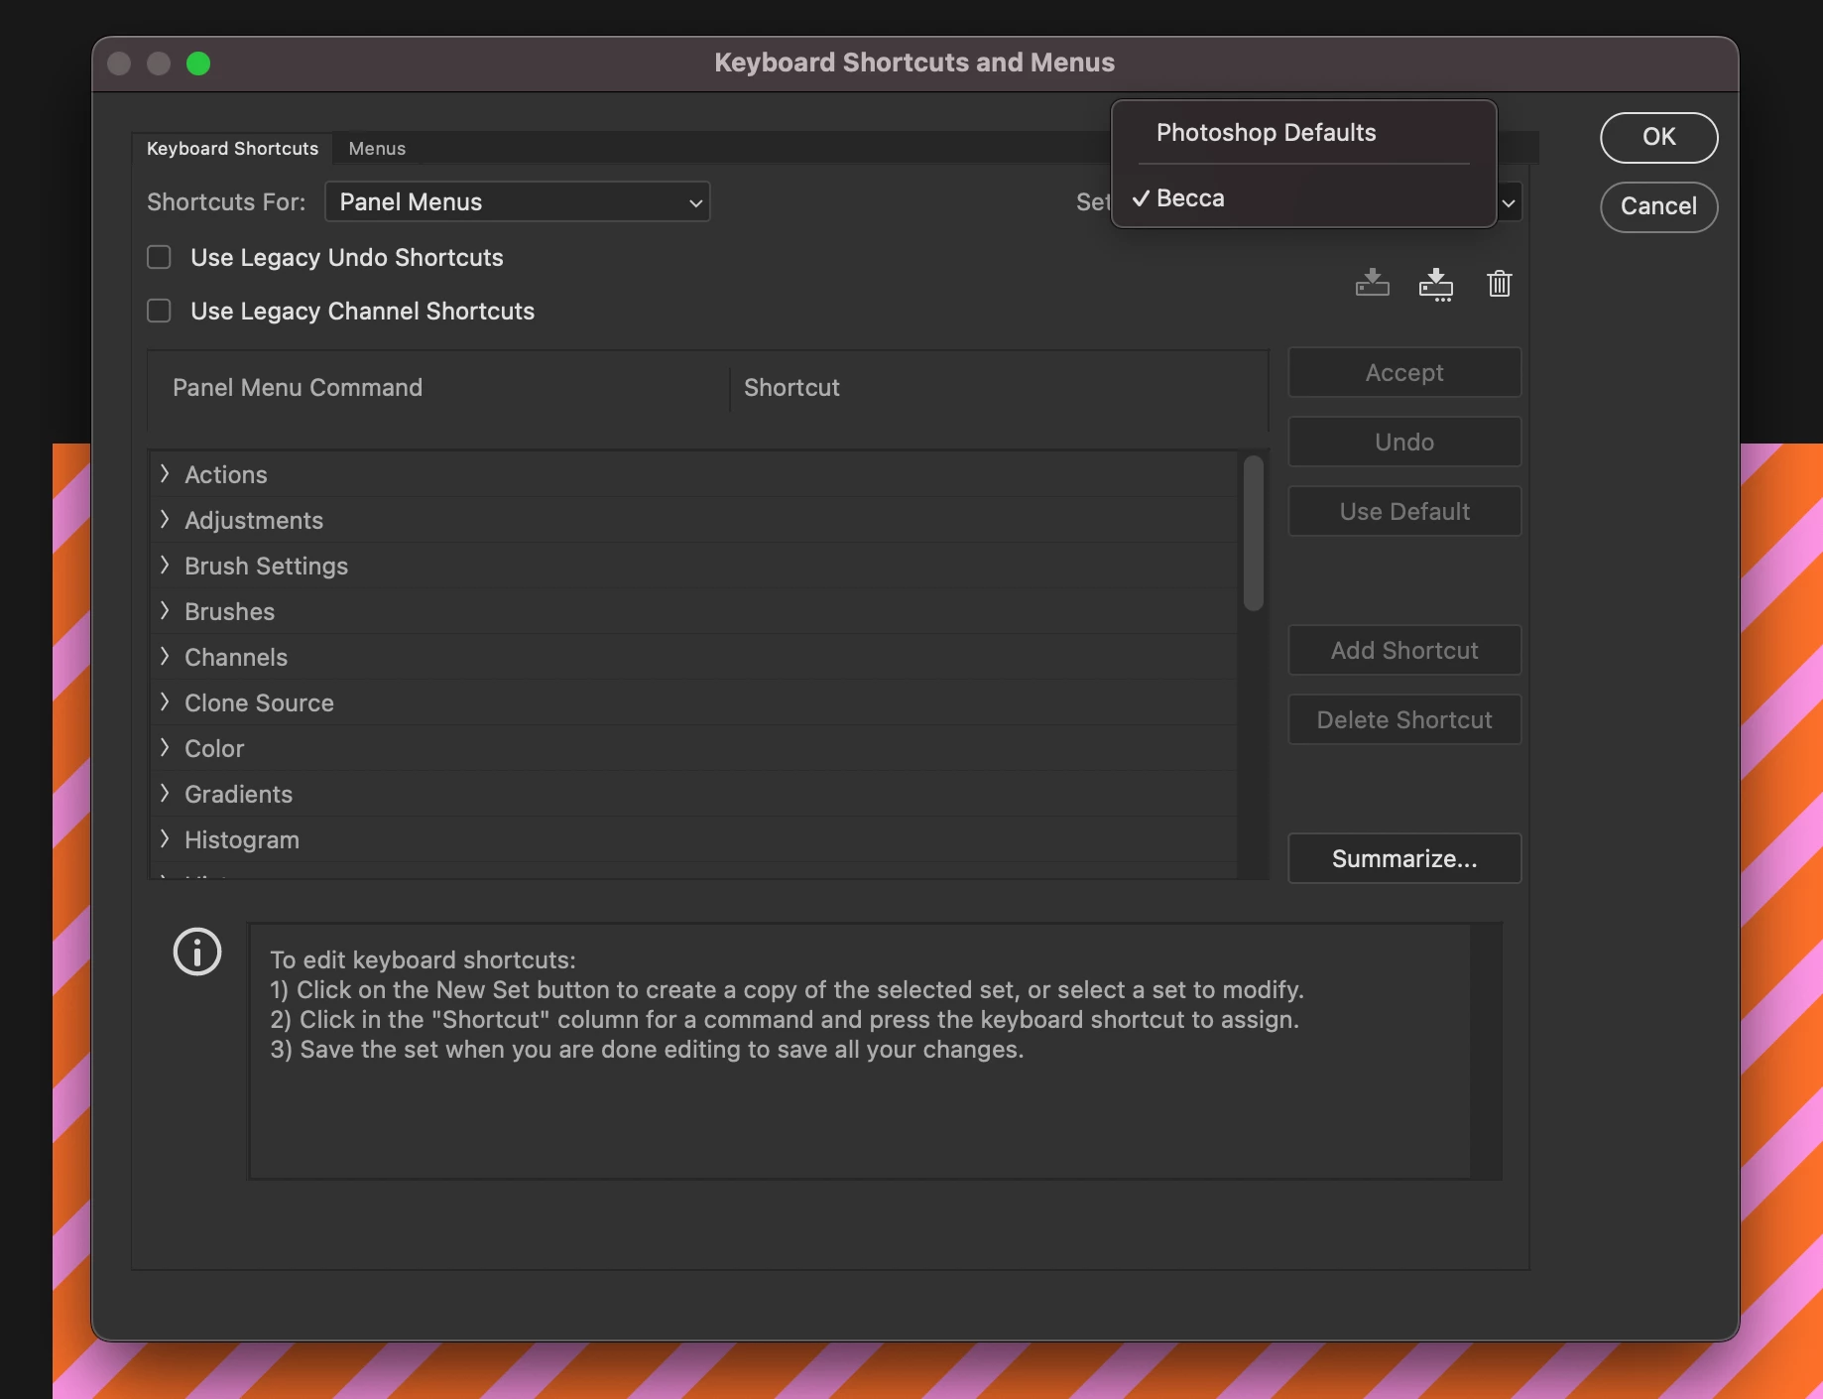Select the Brushes row text
The image size is (1823, 1399).
pyautogui.click(x=229, y=612)
